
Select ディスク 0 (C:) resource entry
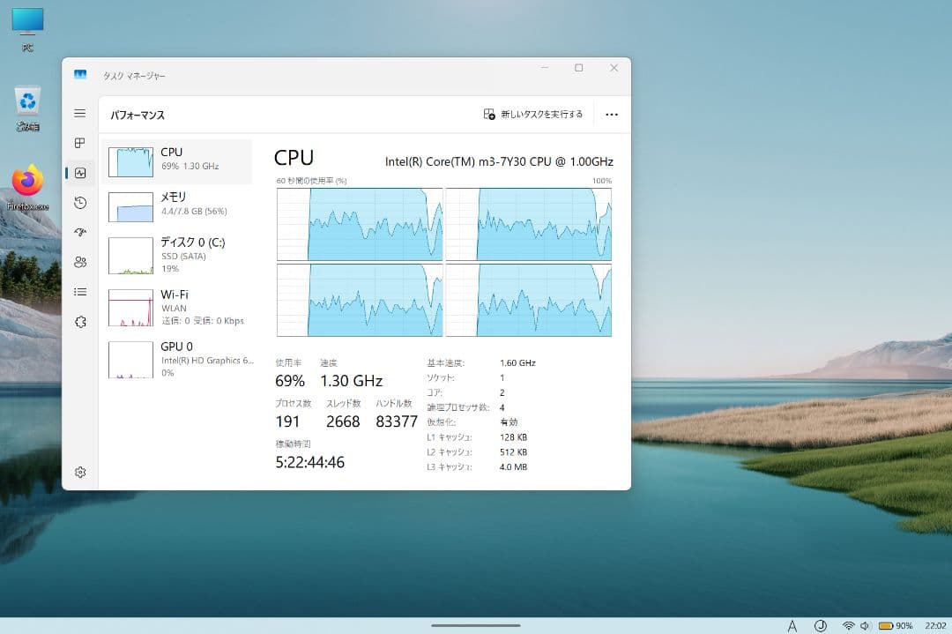tap(177, 255)
